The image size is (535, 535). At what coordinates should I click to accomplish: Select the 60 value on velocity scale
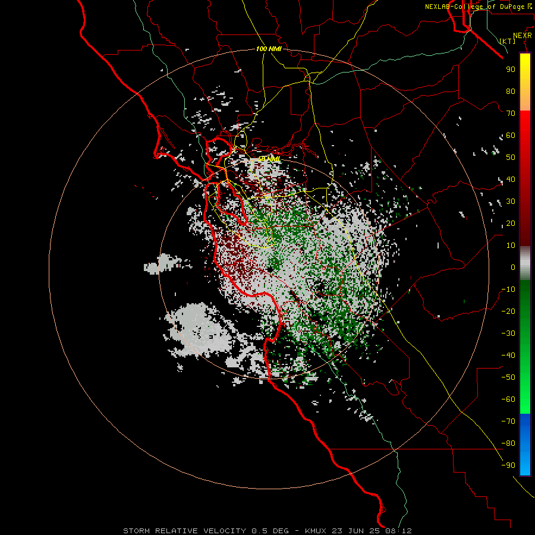point(511,135)
